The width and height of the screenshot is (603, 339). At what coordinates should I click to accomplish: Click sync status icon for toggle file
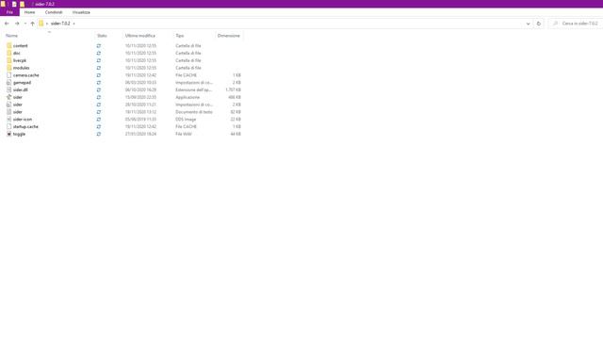pyautogui.click(x=99, y=134)
